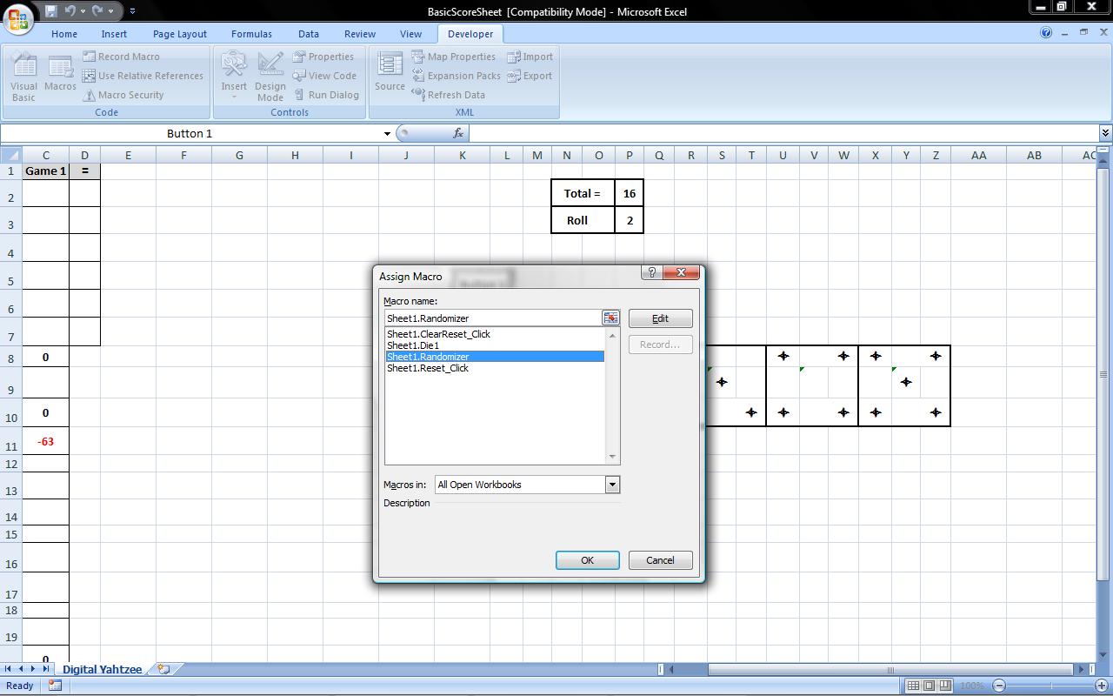Cancel the Assign Macro dialog
Image resolution: width=1113 pixels, height=696 pixels.
pyautogui.click(x=661, y=560)
